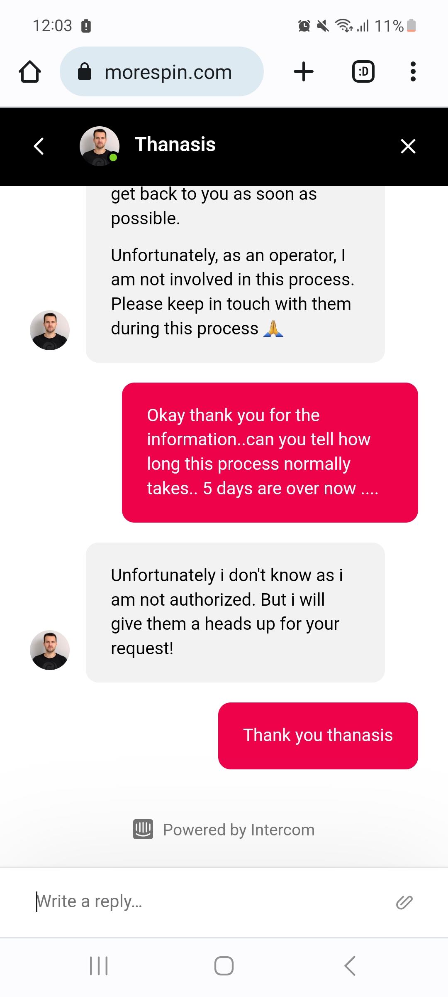Tap the padlock site security icon
The height and width of the screenshot is (997, 448).
(x=85, y=71)
